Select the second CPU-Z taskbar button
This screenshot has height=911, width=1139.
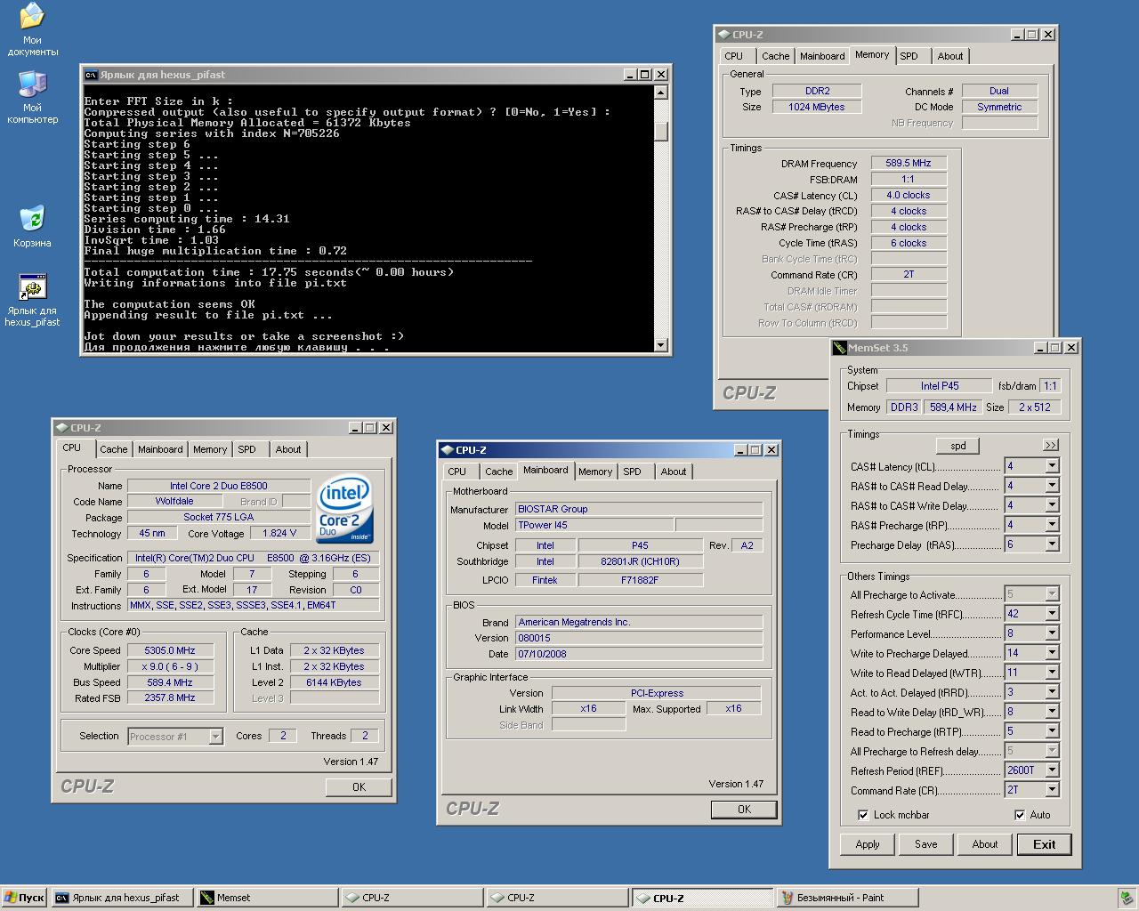click(x=557, y=898)
